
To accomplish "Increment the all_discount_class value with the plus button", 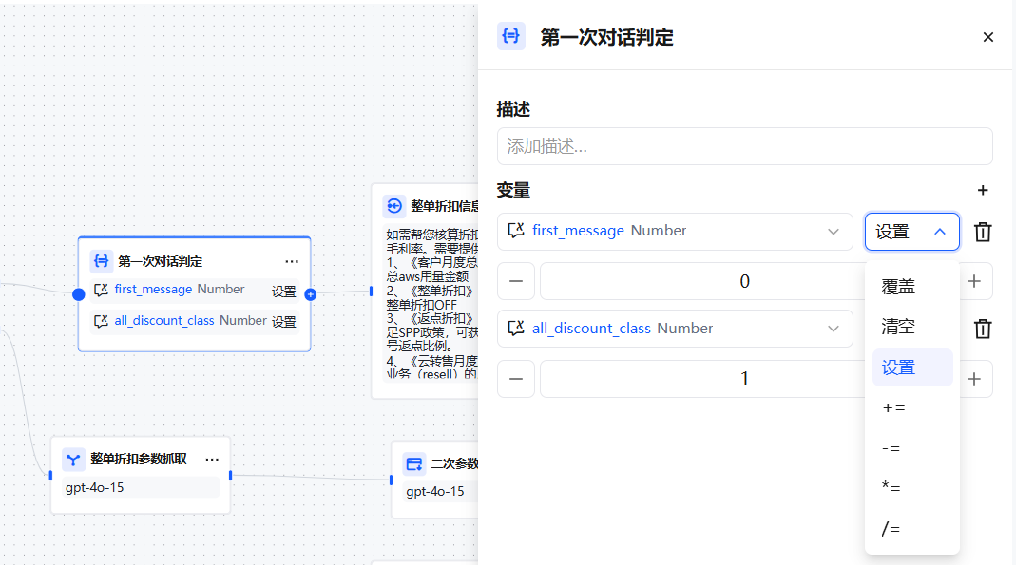I will (973, 378).
